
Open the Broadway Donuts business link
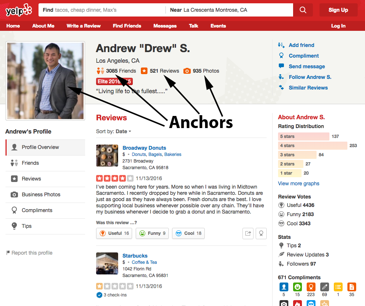[x=144, y=148]
